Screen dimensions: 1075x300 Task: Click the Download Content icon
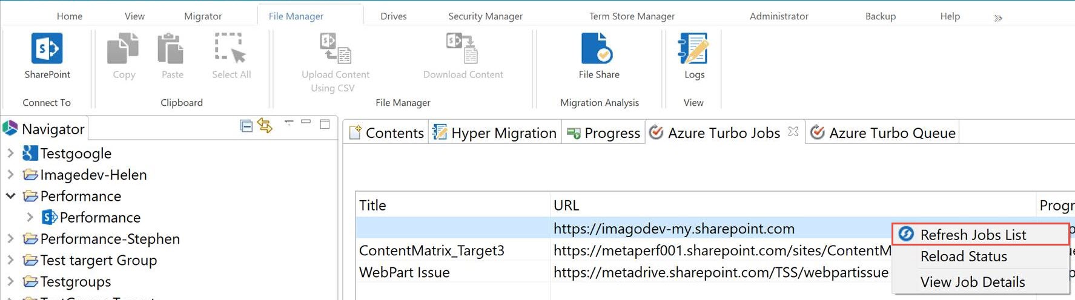click(x=463, y=48)
